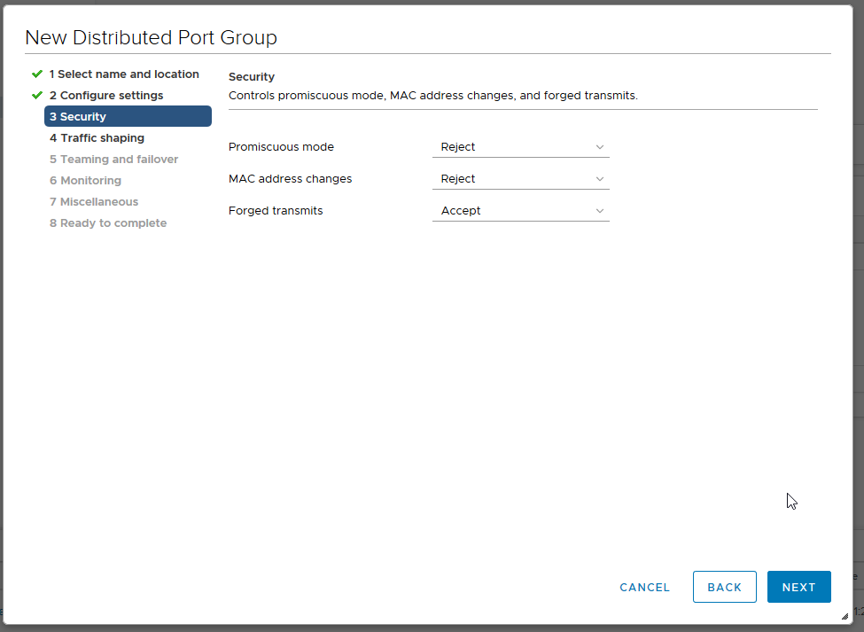Click the green checkmark next to Configure settings
Viewport: 864px width, 632px height.
(x=36, y=95)
